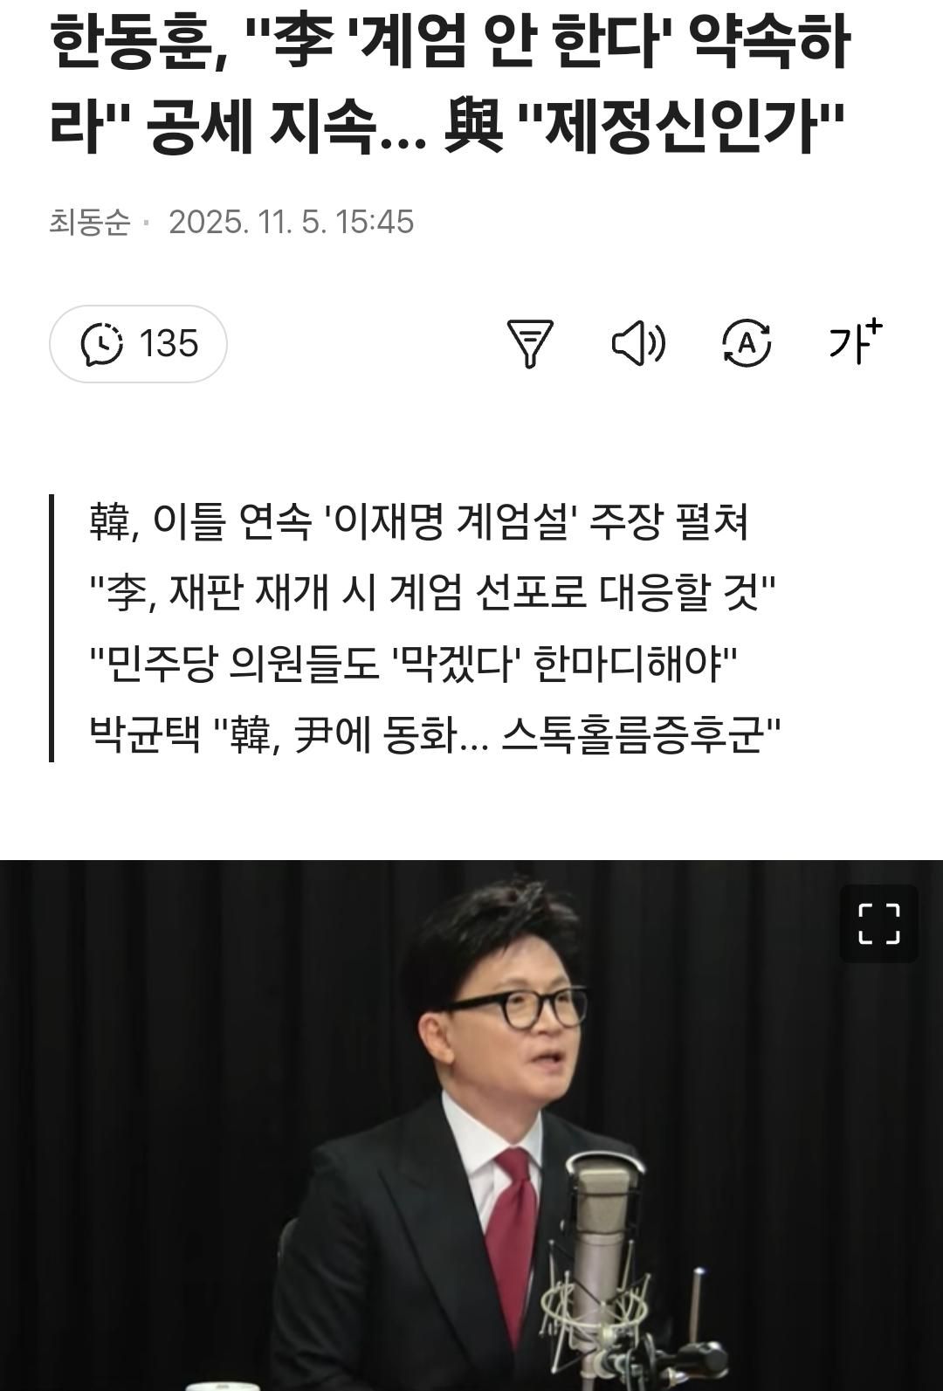Tap the 2025. 11. 5. 15:45 timestamp
The height and width of the screenshot is (1391, 943).
(291, 222)
